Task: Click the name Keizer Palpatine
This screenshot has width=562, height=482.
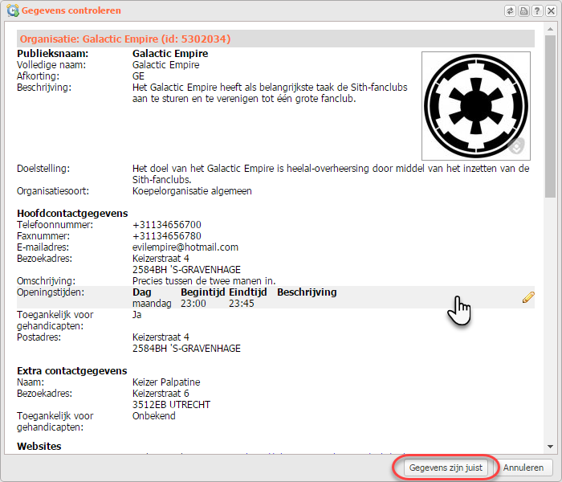Action: (x=166, y=382)
